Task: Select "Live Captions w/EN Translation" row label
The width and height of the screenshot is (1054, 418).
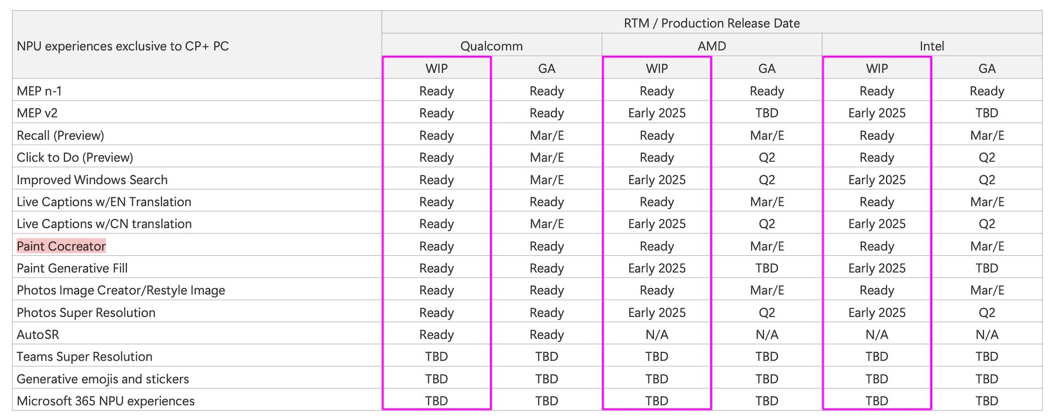Action: point(104,202)
